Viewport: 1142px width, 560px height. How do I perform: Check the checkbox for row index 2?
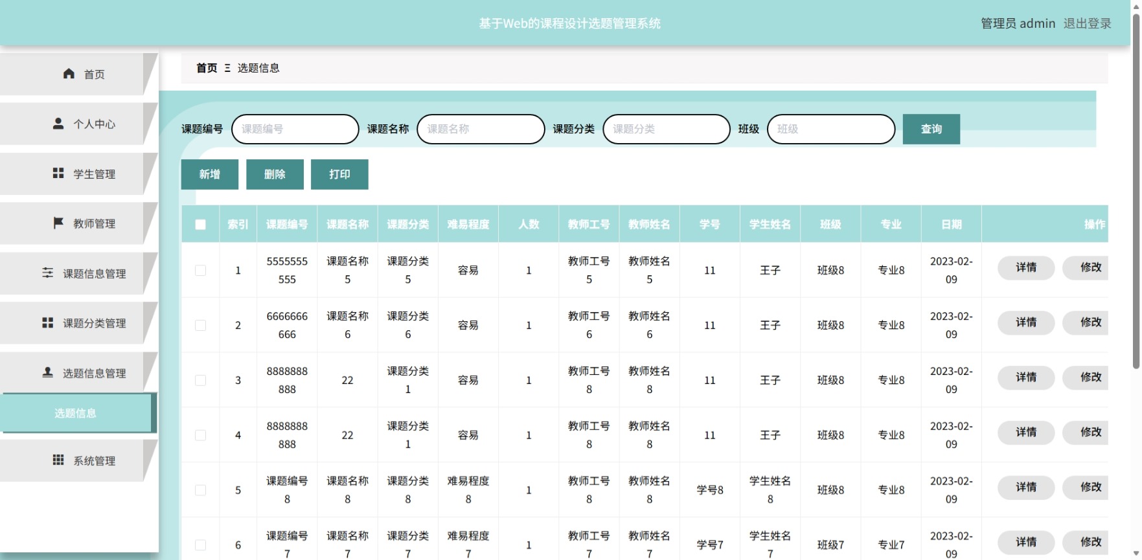coord(201,325)
